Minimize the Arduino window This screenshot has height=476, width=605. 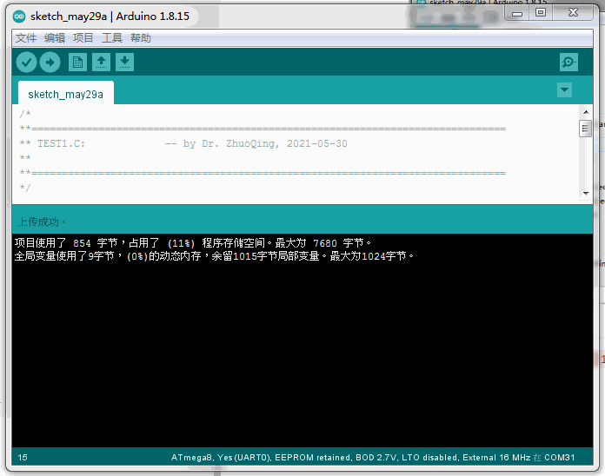tap(517, 13)
